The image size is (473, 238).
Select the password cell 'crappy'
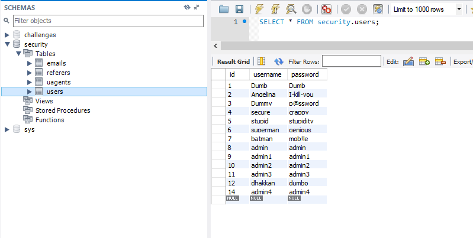pos(307,112)
